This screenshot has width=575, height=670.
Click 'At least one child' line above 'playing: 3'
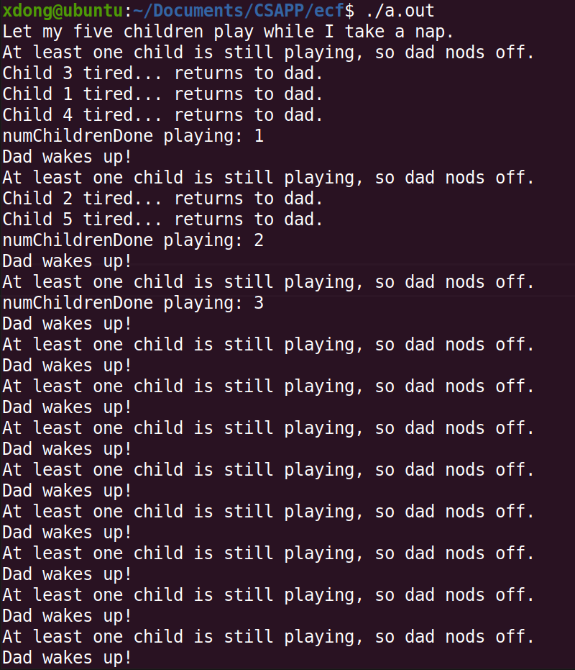coord(268,282)
